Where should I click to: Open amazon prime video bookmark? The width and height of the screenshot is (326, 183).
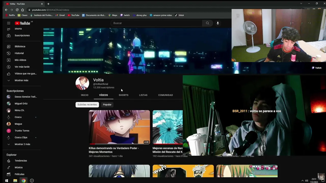pos(161,15)
